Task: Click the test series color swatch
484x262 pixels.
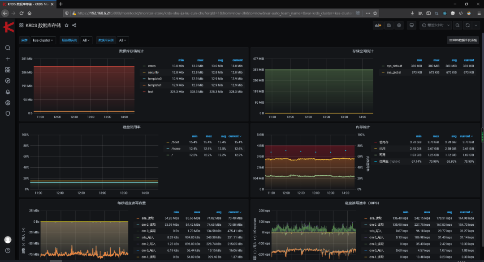Action: (x=144, y=92)
